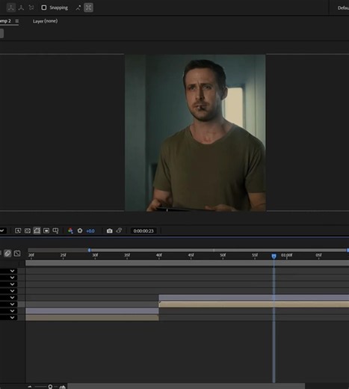This screenshot has width=349, height=389.
Task: Expand chevron of tan bar starting at 40f
Action: tap(12, 304)
